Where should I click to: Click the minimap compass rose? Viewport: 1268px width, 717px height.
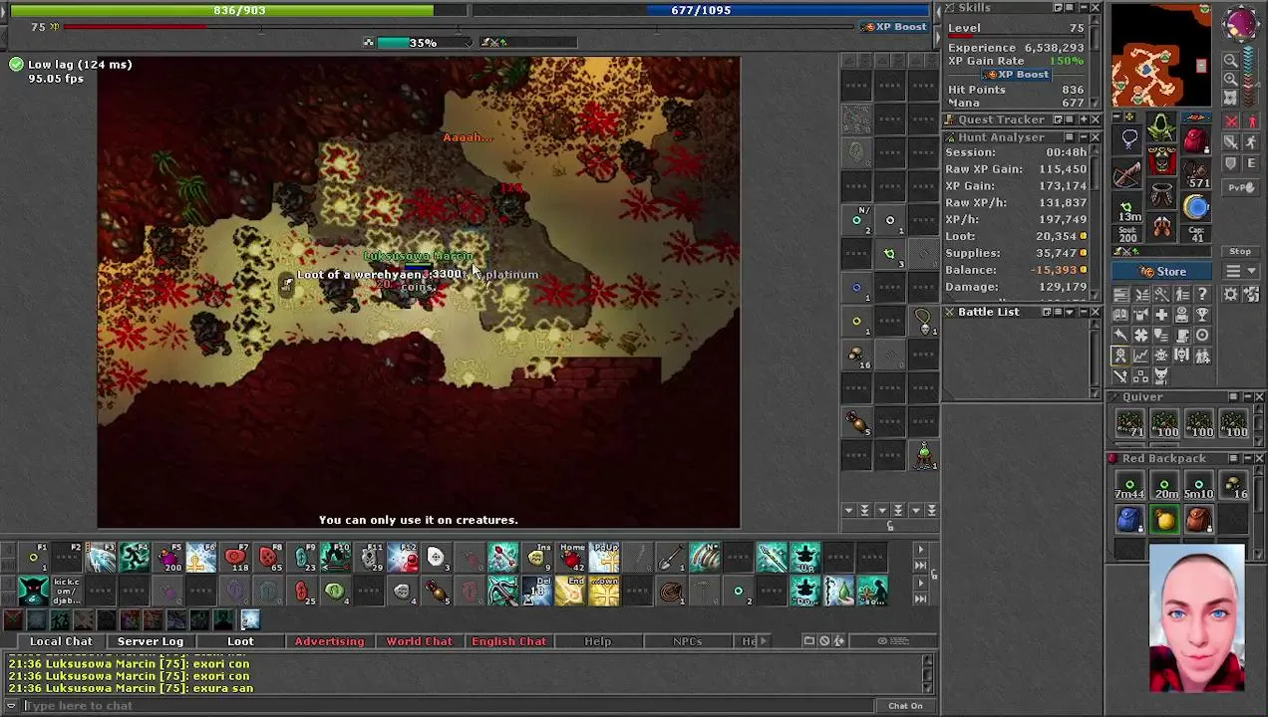point(1240,23)
